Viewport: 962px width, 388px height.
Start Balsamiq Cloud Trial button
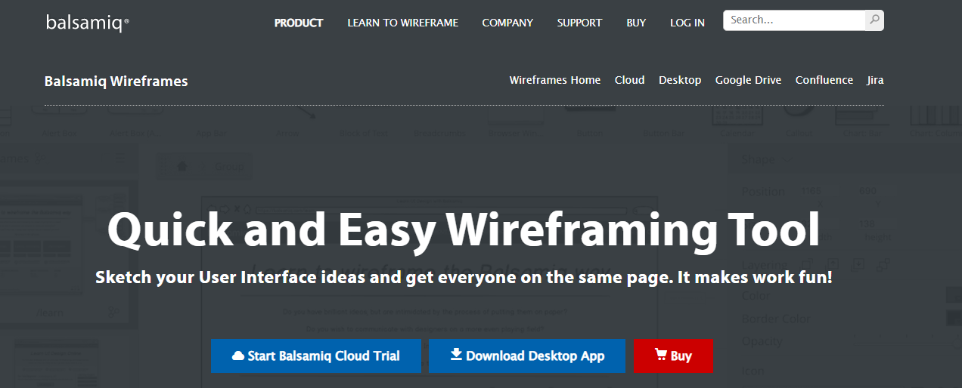(316, 356)
